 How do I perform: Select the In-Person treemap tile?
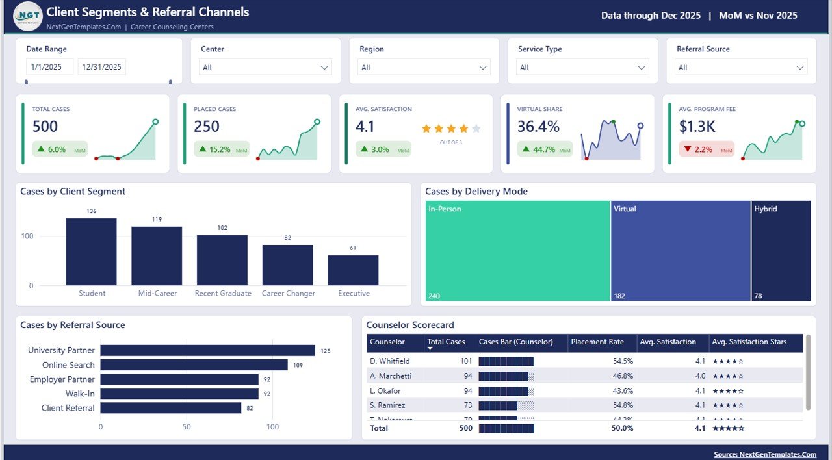click(518, 251)
